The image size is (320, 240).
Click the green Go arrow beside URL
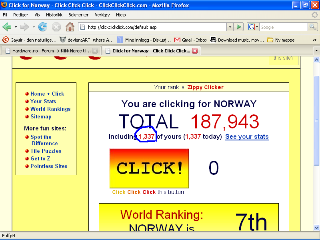(x=238, y=27)
